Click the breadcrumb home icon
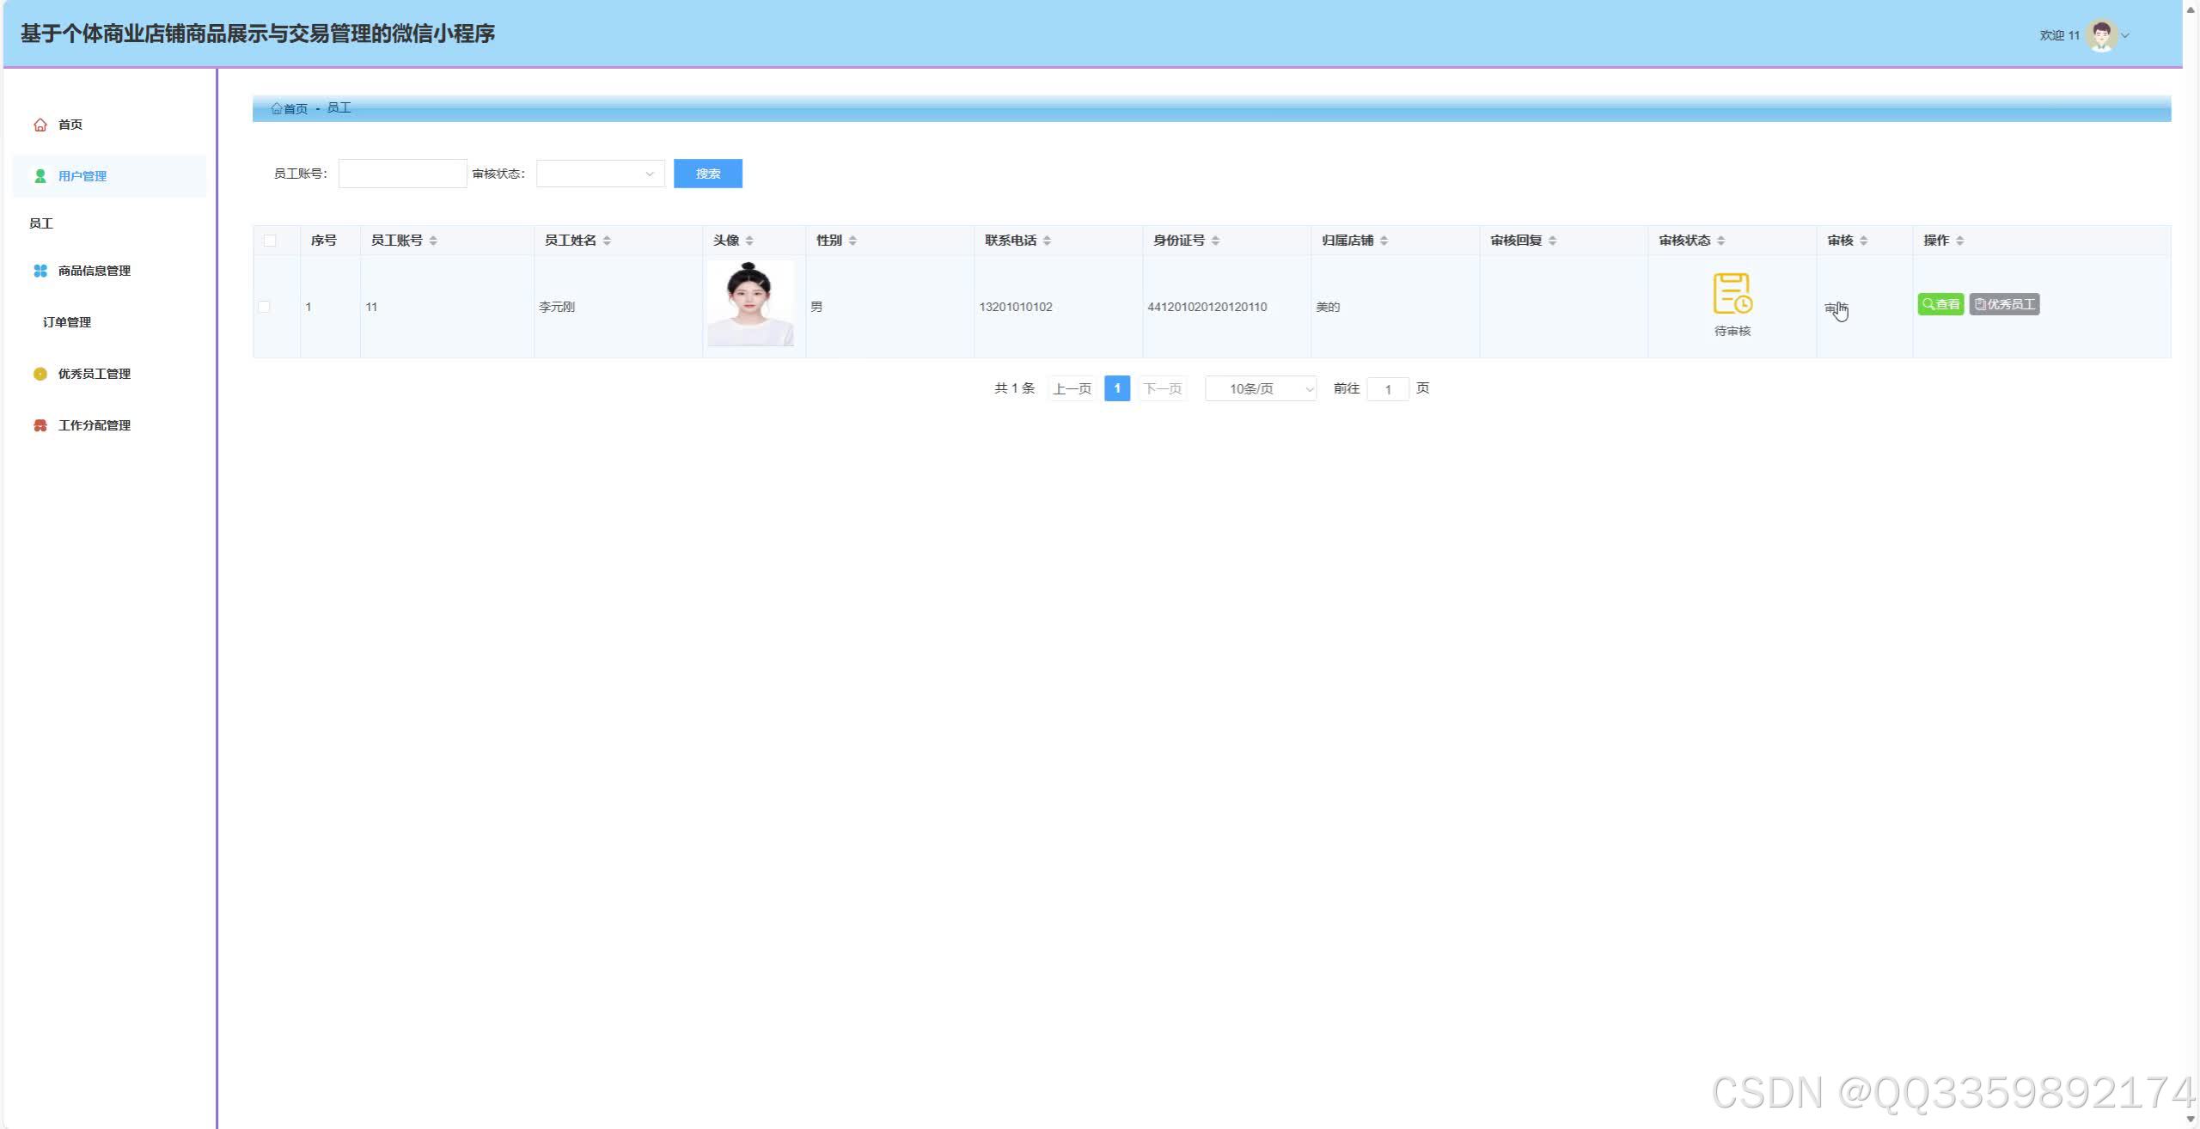Image resolution: width=2200 pixels, height=1129 pixels. 277,108
